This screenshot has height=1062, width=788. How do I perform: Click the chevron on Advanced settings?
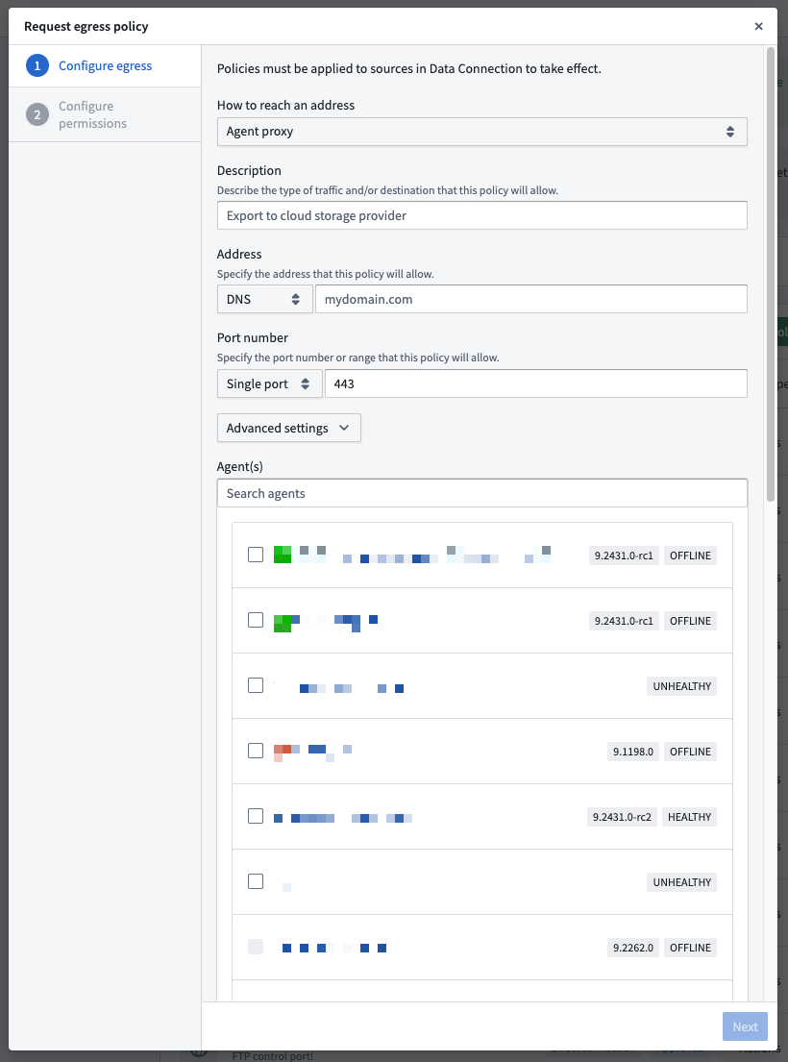pos(342,427)
